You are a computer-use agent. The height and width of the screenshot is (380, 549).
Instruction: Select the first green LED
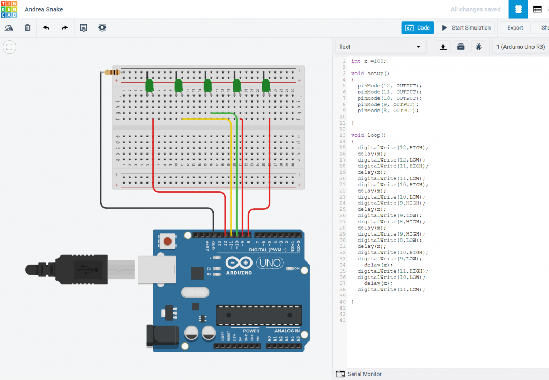150,86
